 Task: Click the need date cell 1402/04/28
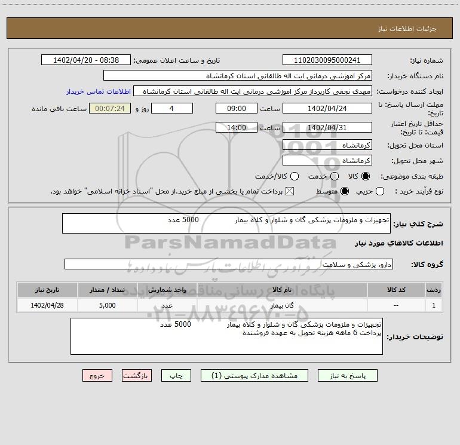pos(47,305)
